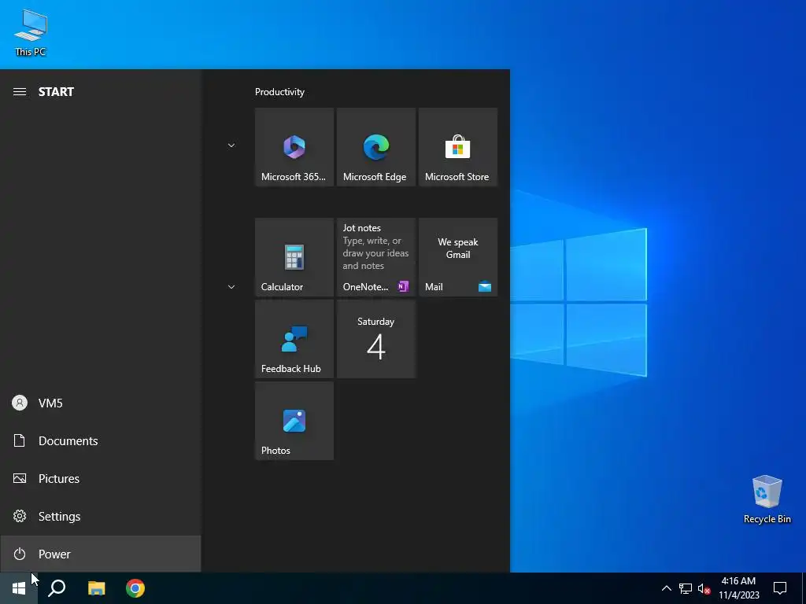Click the Productivity group heading

point(279,92)
